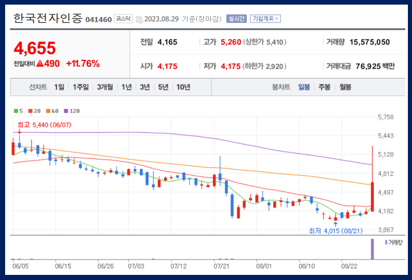The height and width of the screenshot is (280, 412).
Task: Click the +11.76% change value
Action: [x=83, y=63]
